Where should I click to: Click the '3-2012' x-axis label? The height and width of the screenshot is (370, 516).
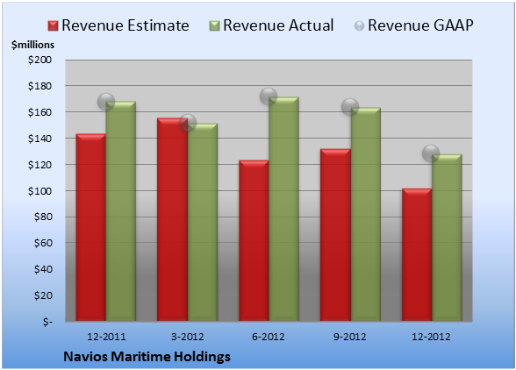[188, 337]
